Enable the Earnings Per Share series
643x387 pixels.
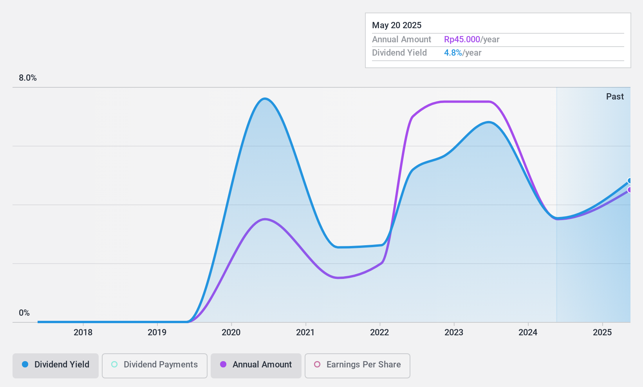(x=358, y=366)
